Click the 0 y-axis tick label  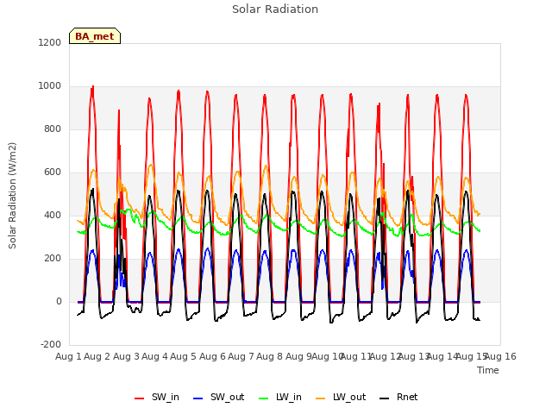coord(59,301)
